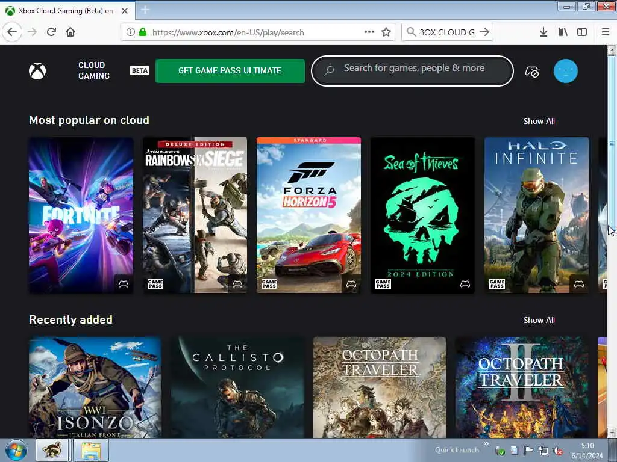The image size is (617, 462).
Task: Open Rainbow Six Siege game tile
Action: [x=195, y=215]
